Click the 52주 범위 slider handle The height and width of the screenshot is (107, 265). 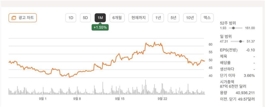[233, 28]
